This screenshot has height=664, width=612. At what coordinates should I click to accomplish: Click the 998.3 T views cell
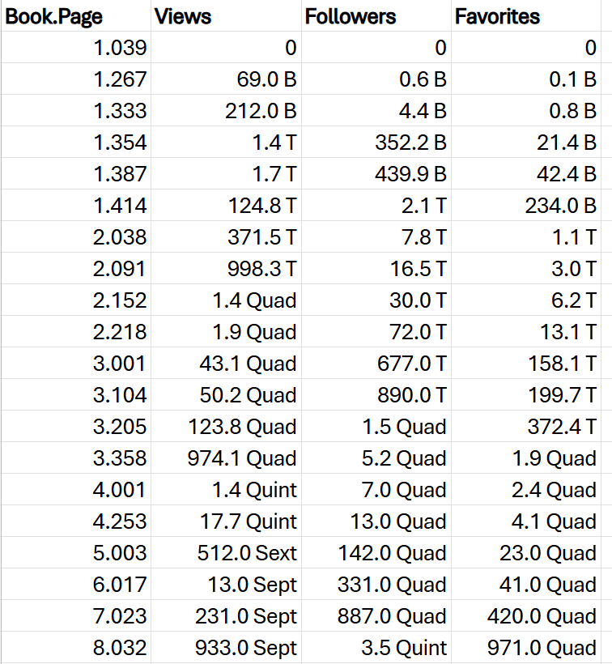coord(226,268)
